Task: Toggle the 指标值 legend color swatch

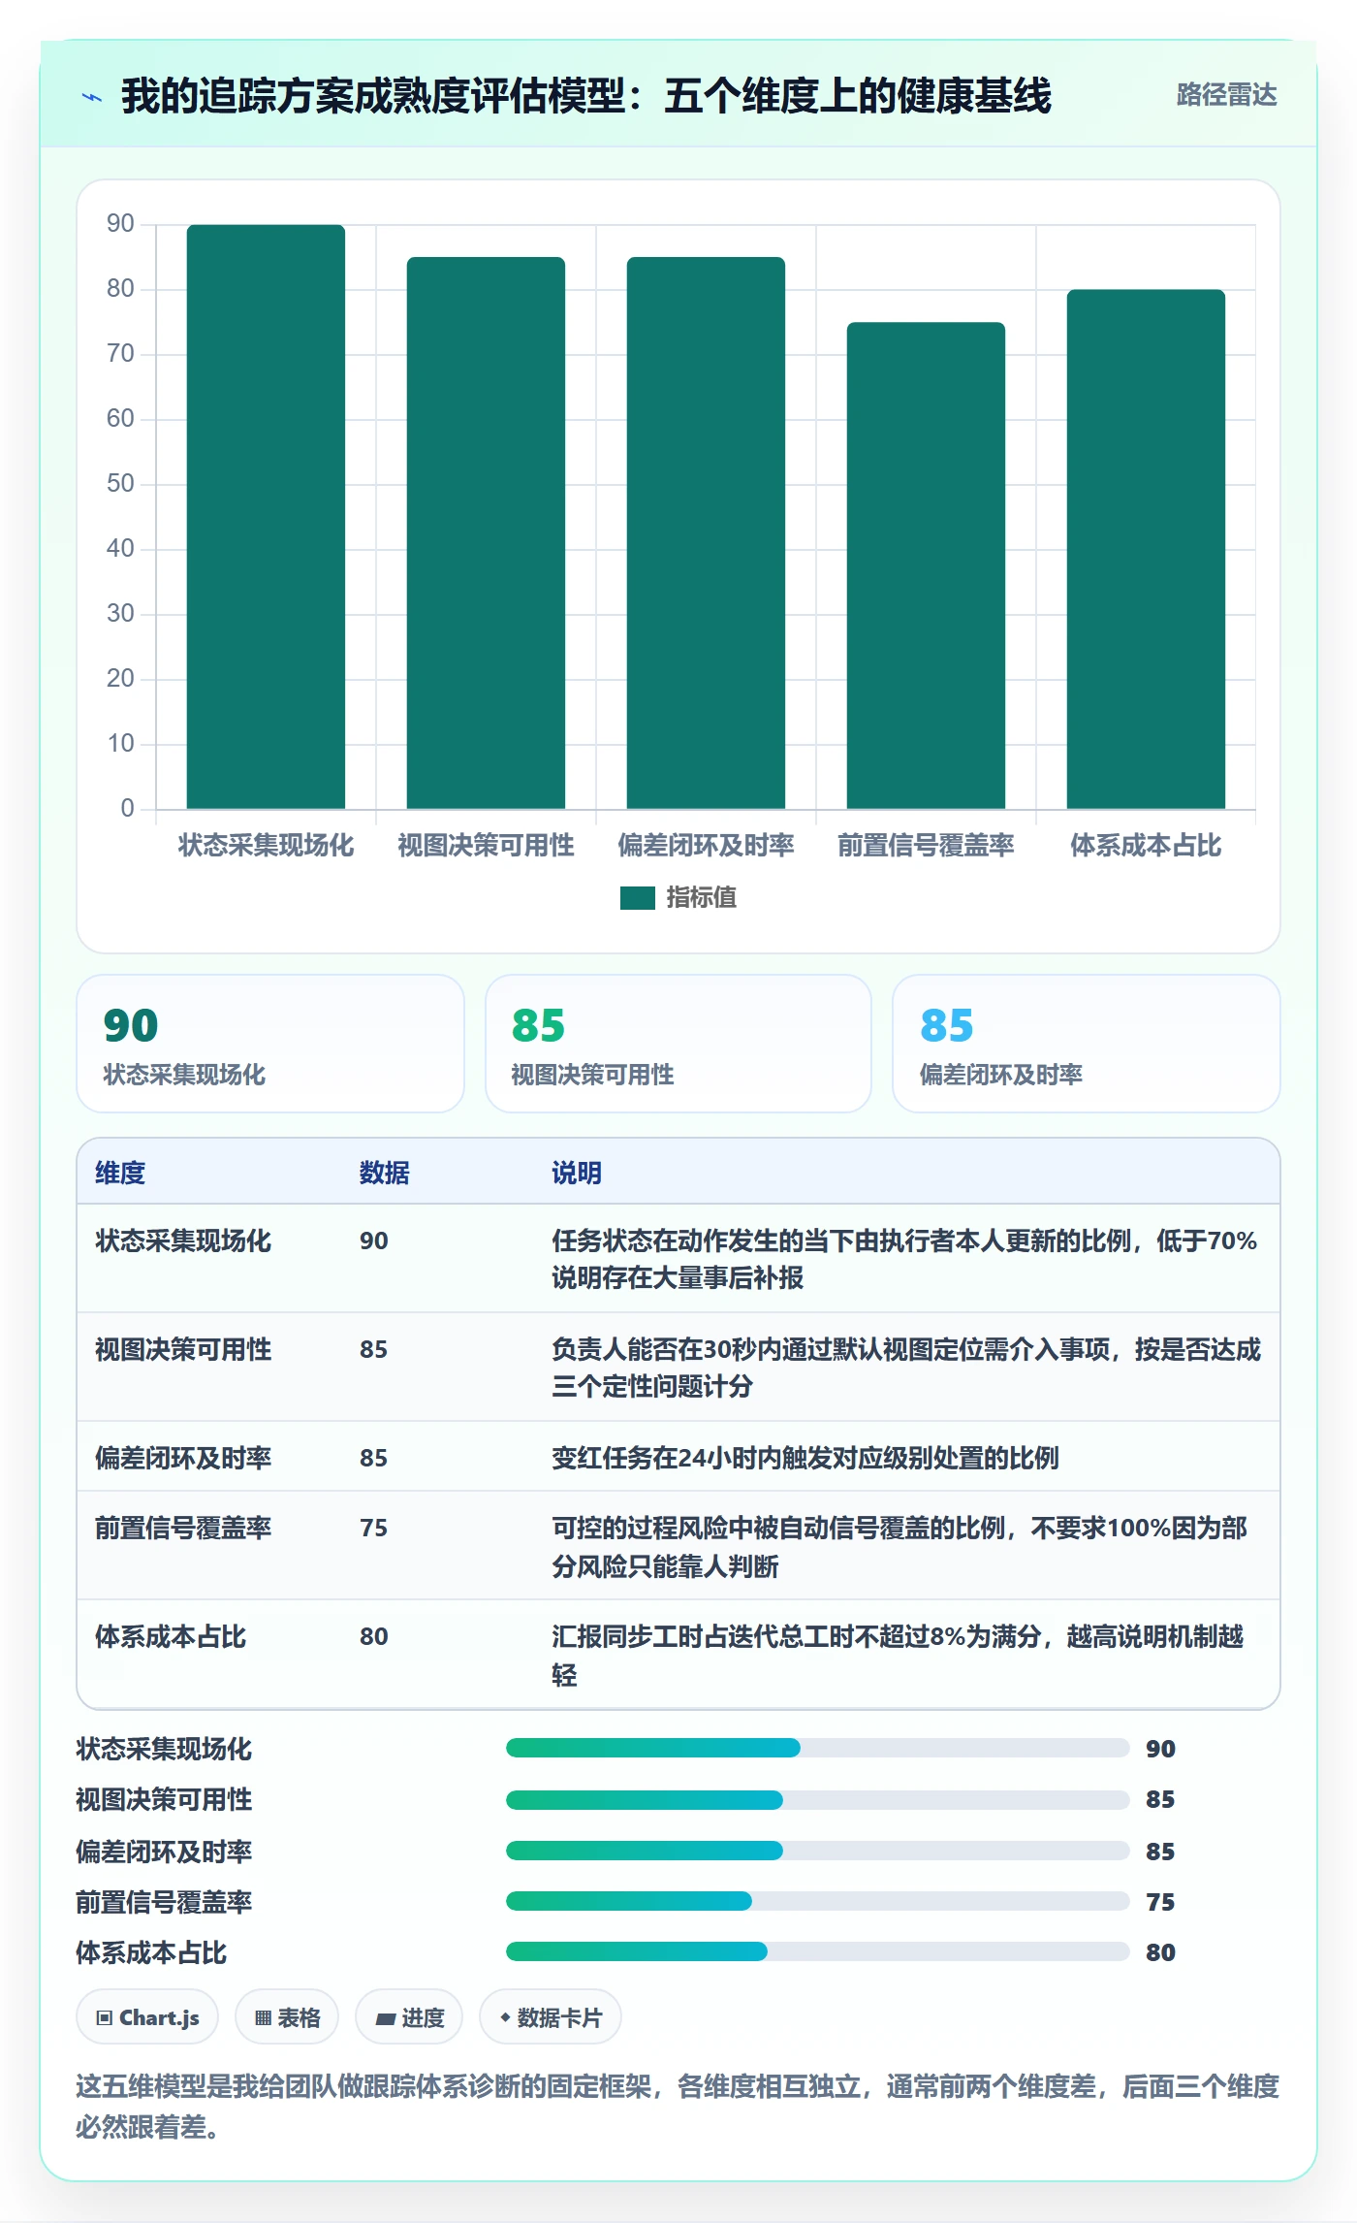Action: click(637, 898)
